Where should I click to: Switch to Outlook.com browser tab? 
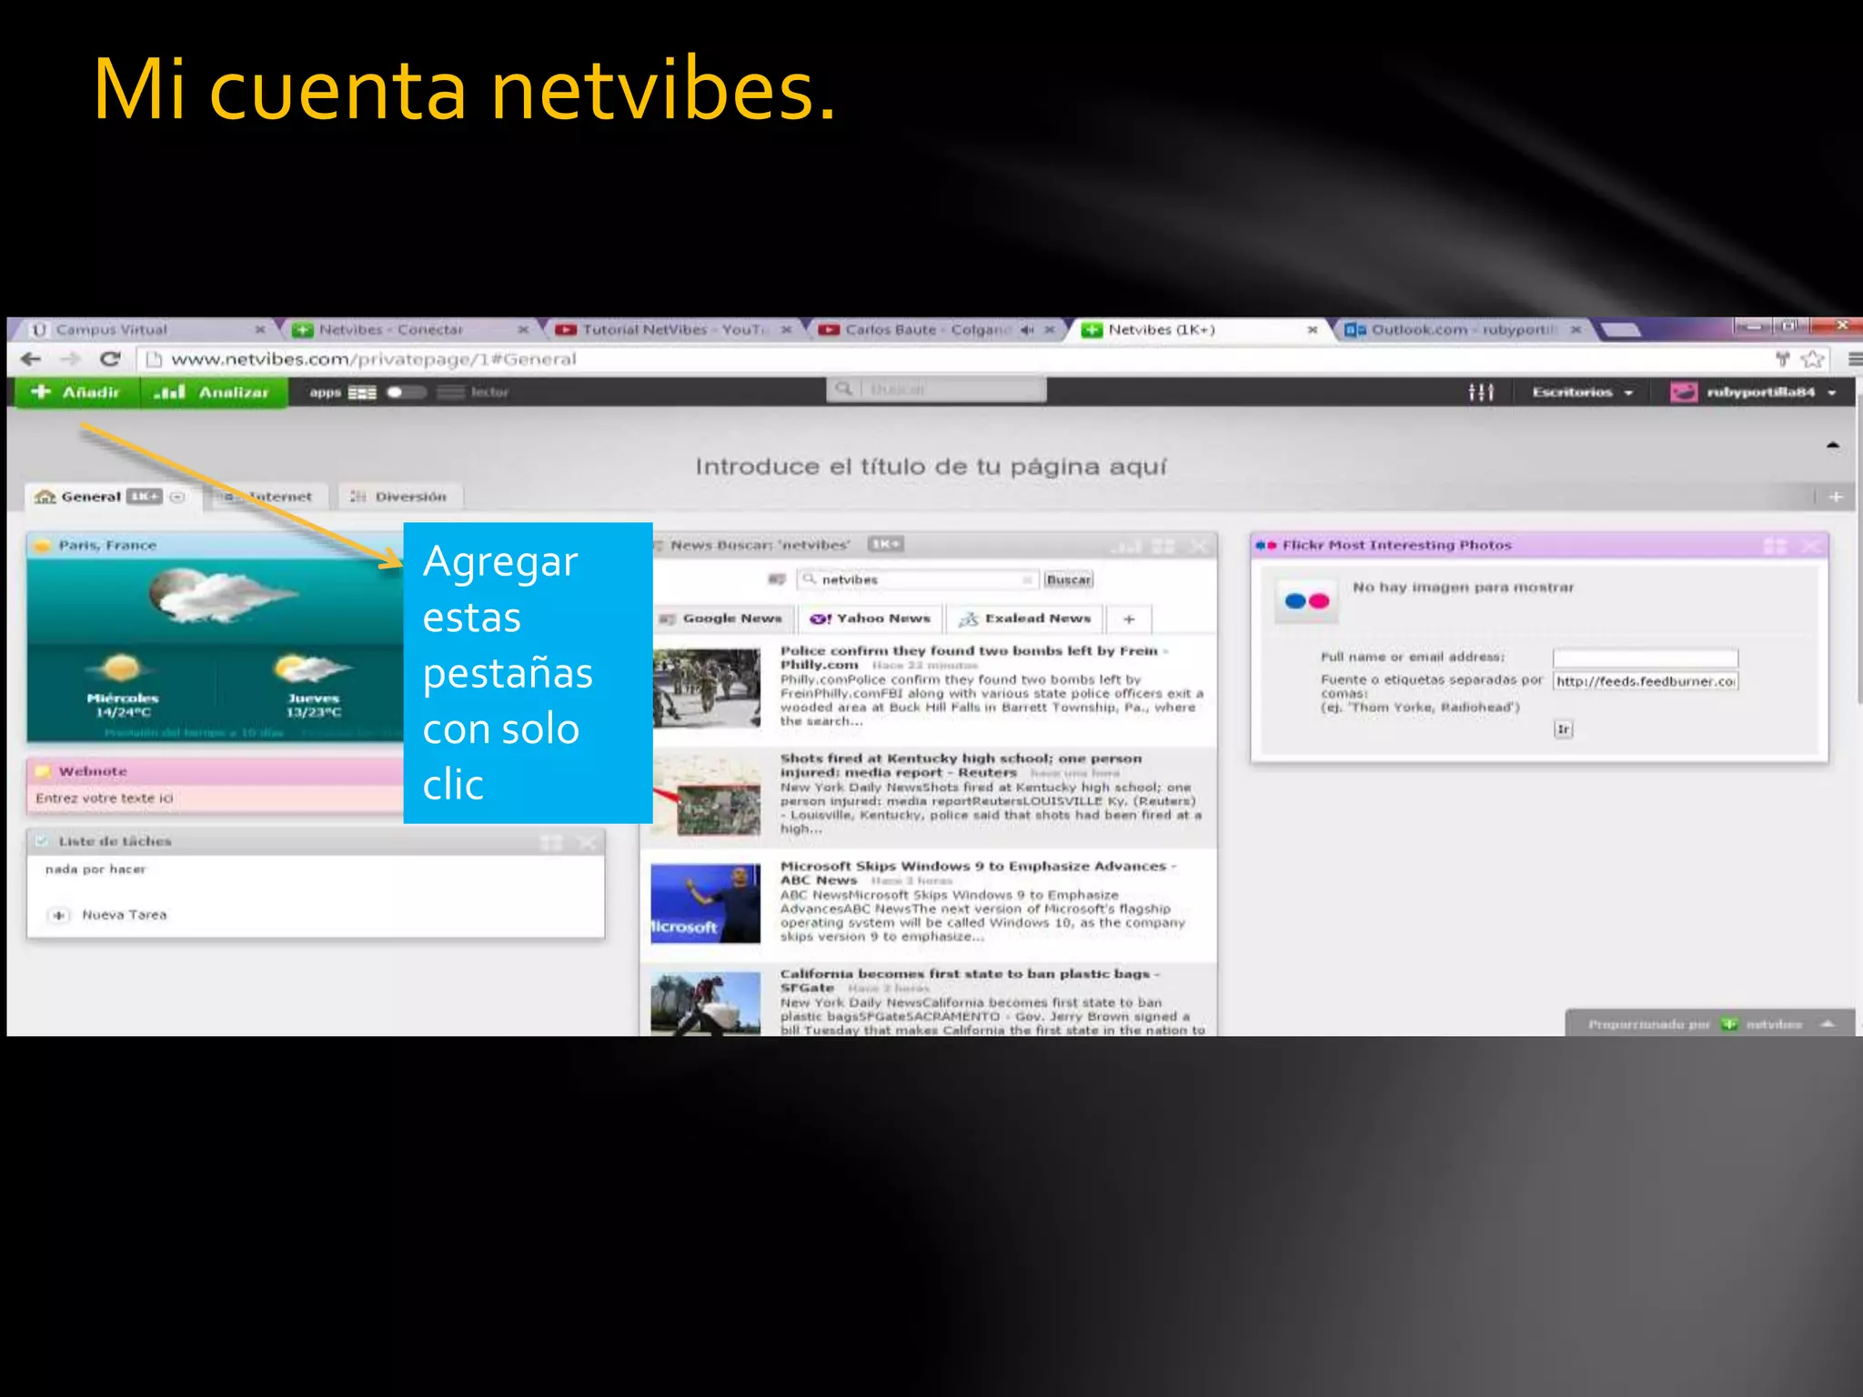point(1464,329)
